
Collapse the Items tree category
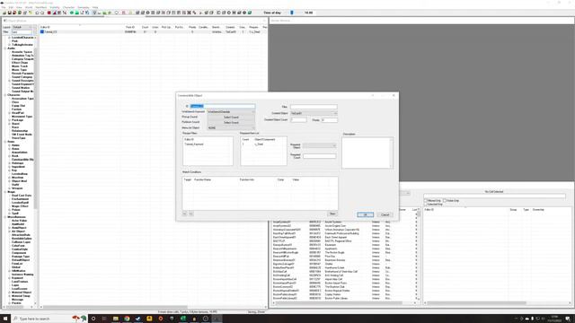[x=5, y=142]
